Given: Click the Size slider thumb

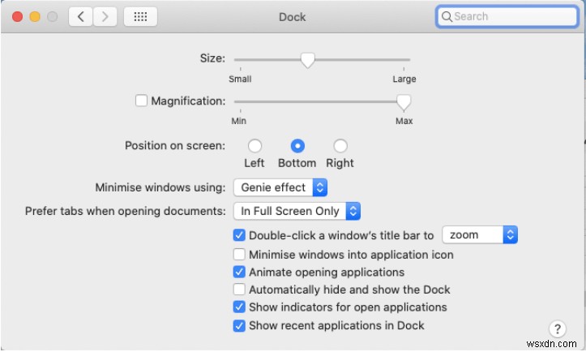Looking at the screenshot, I should 307,60.
